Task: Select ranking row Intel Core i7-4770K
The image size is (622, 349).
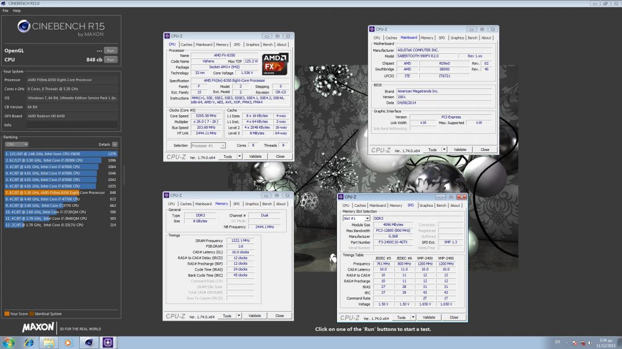Action: (x=61, y=199)
